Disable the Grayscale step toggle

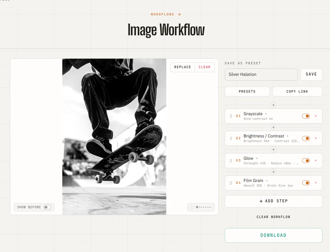(306, 116)
